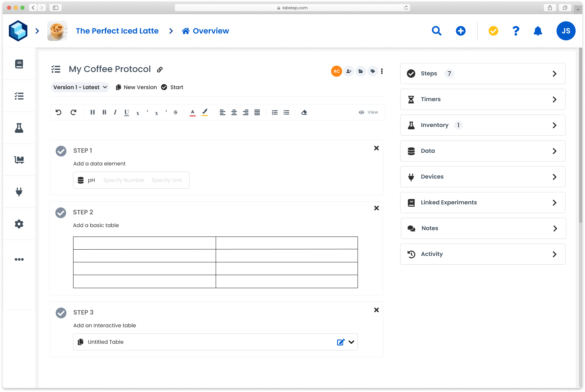The width and height of the screenshot is (585, 392).
Task: Mark Step 3 as complete
Action: pyautogui.click(x=61, y=313)
